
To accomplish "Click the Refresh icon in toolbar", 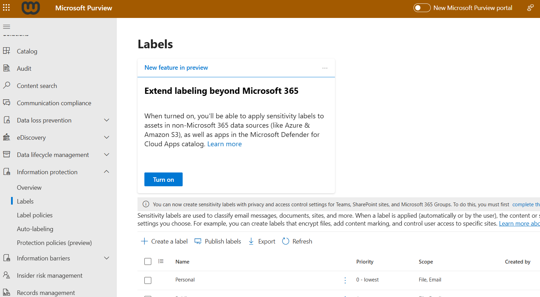I will (286, 241).
